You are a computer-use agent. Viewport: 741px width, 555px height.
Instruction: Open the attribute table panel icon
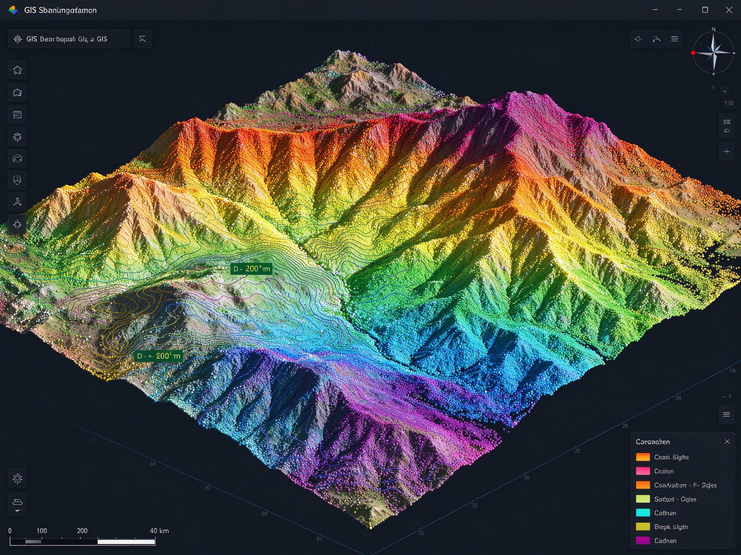pos(18,115)
